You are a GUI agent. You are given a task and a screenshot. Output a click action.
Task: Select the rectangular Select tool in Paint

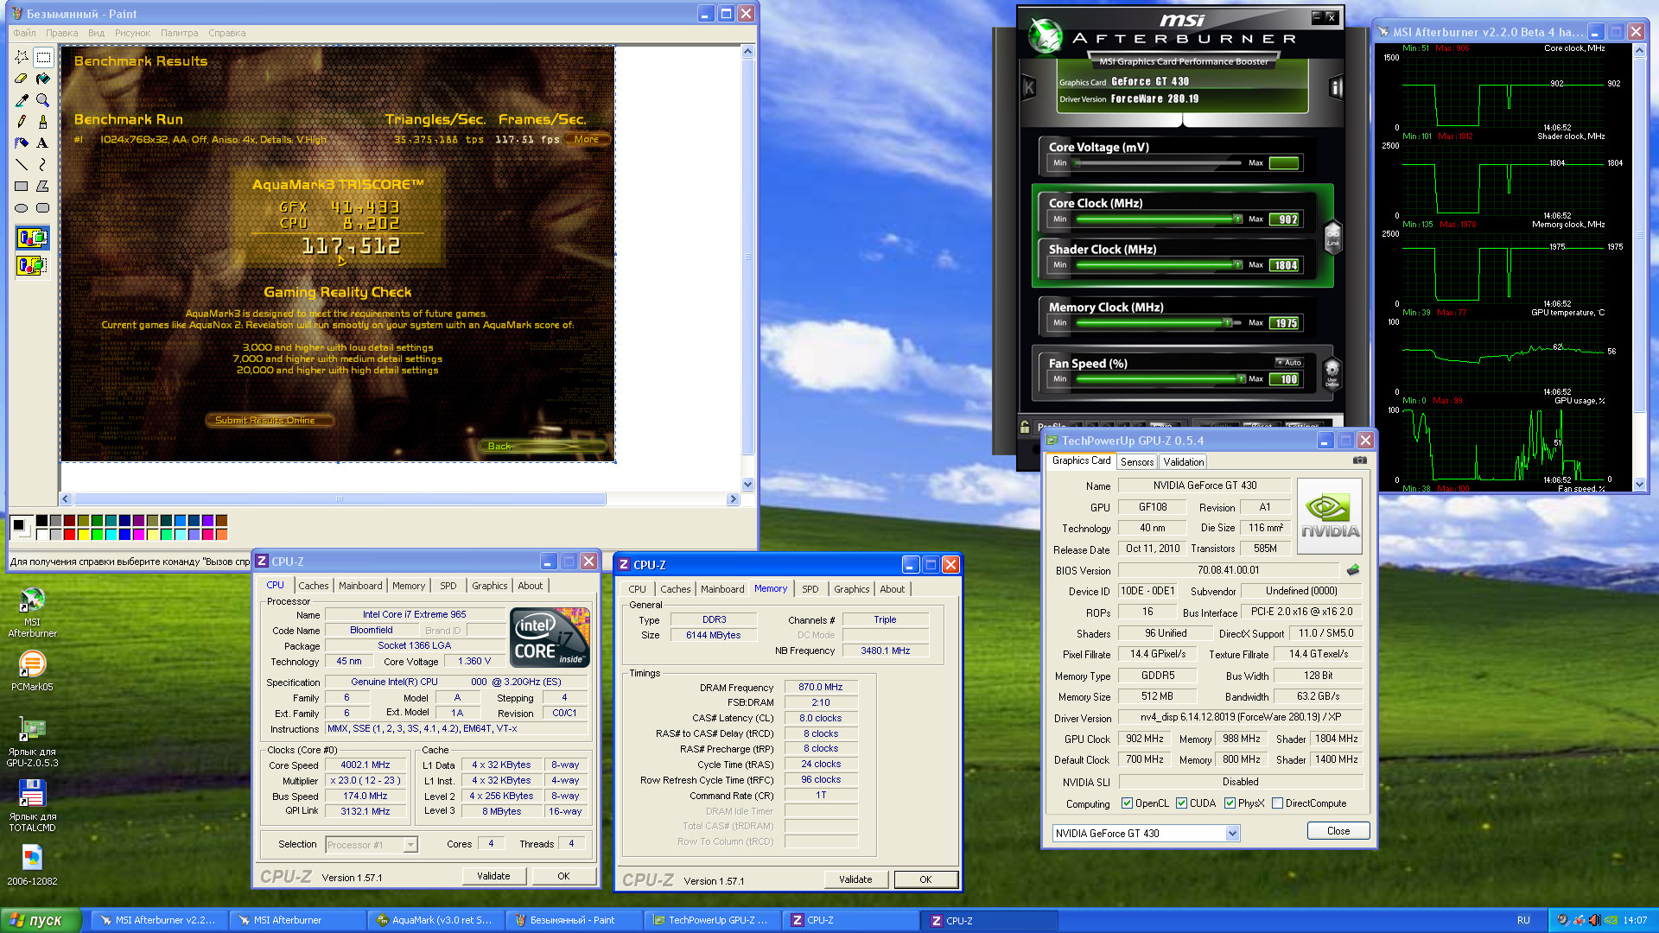(43, 57)
